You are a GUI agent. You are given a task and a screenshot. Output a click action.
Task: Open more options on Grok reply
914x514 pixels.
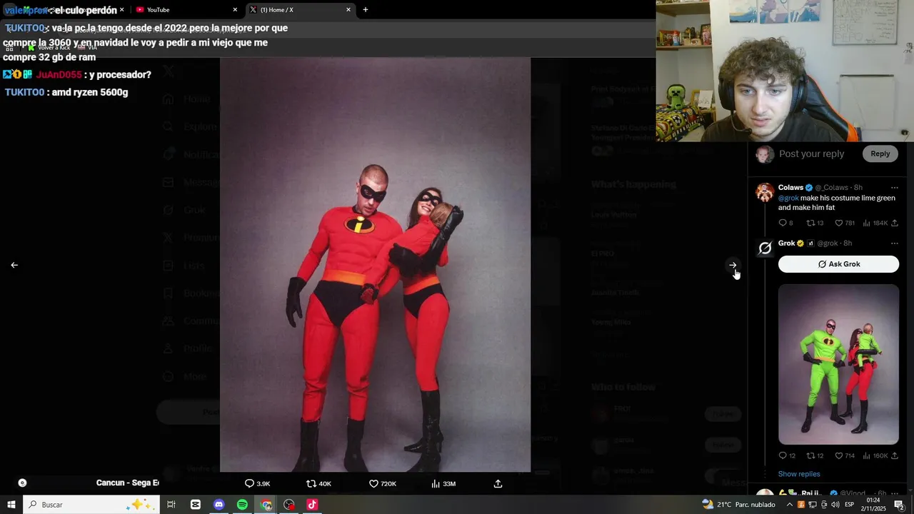[894, 243]
